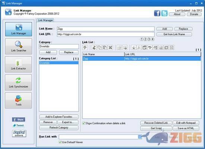Click the calendar-style window toolbar icon
The height and width of the screenshot is (149, 205).
pyautogui.click(x=145, y=47)
